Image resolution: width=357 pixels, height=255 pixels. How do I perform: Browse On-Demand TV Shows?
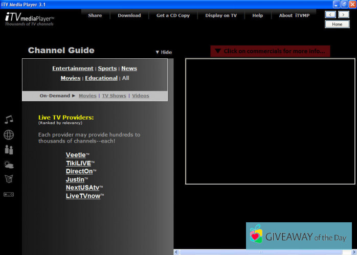[x=114, y=96]
